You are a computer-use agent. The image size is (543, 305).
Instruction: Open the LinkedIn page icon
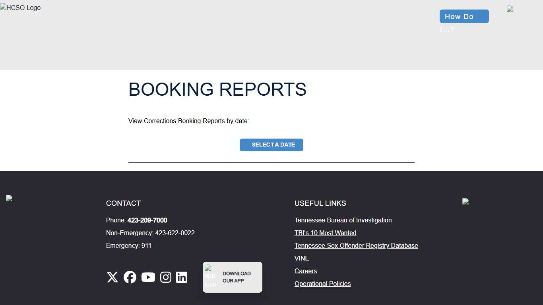(182, 277)
